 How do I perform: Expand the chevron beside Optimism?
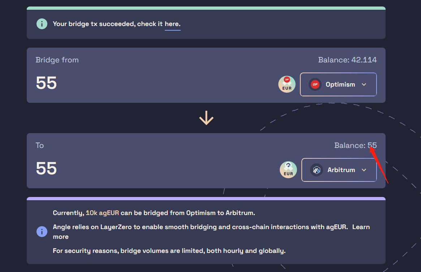pyautogui.click(x=364, y=84)
